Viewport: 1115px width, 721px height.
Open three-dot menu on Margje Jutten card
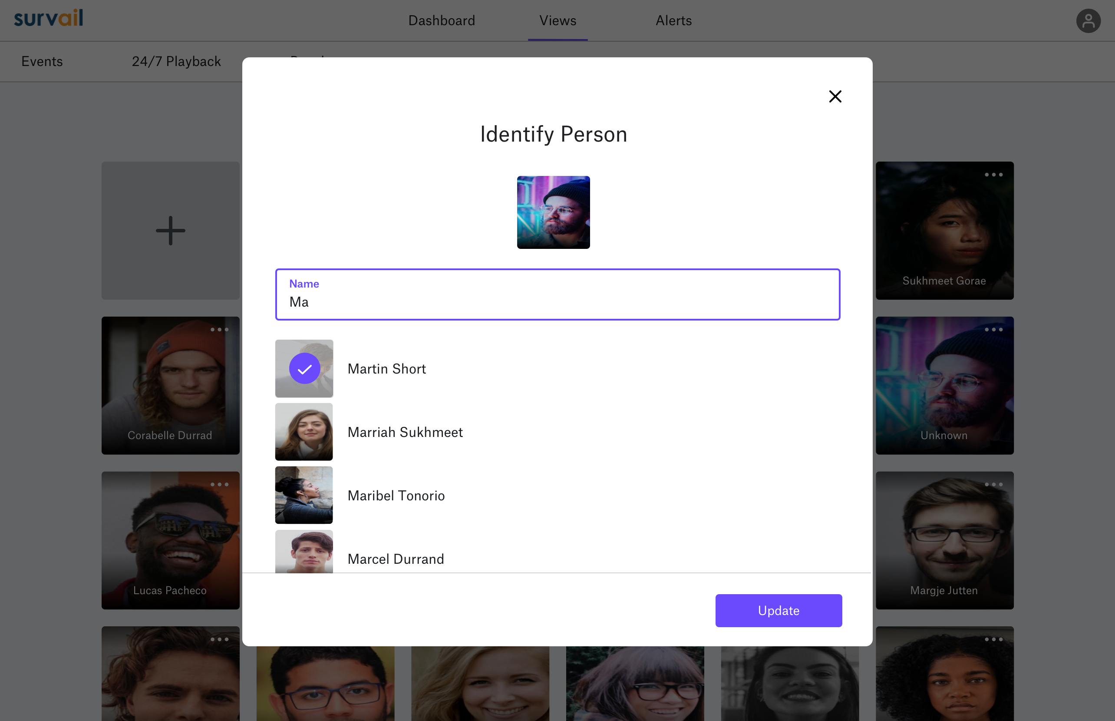993,485
